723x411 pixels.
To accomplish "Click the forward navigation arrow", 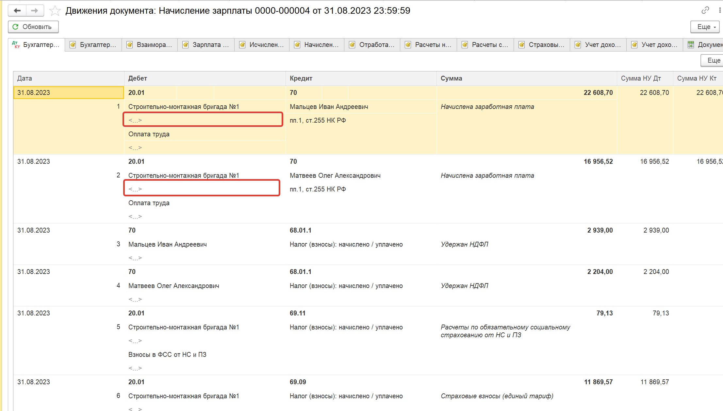I will coord(34,11).
